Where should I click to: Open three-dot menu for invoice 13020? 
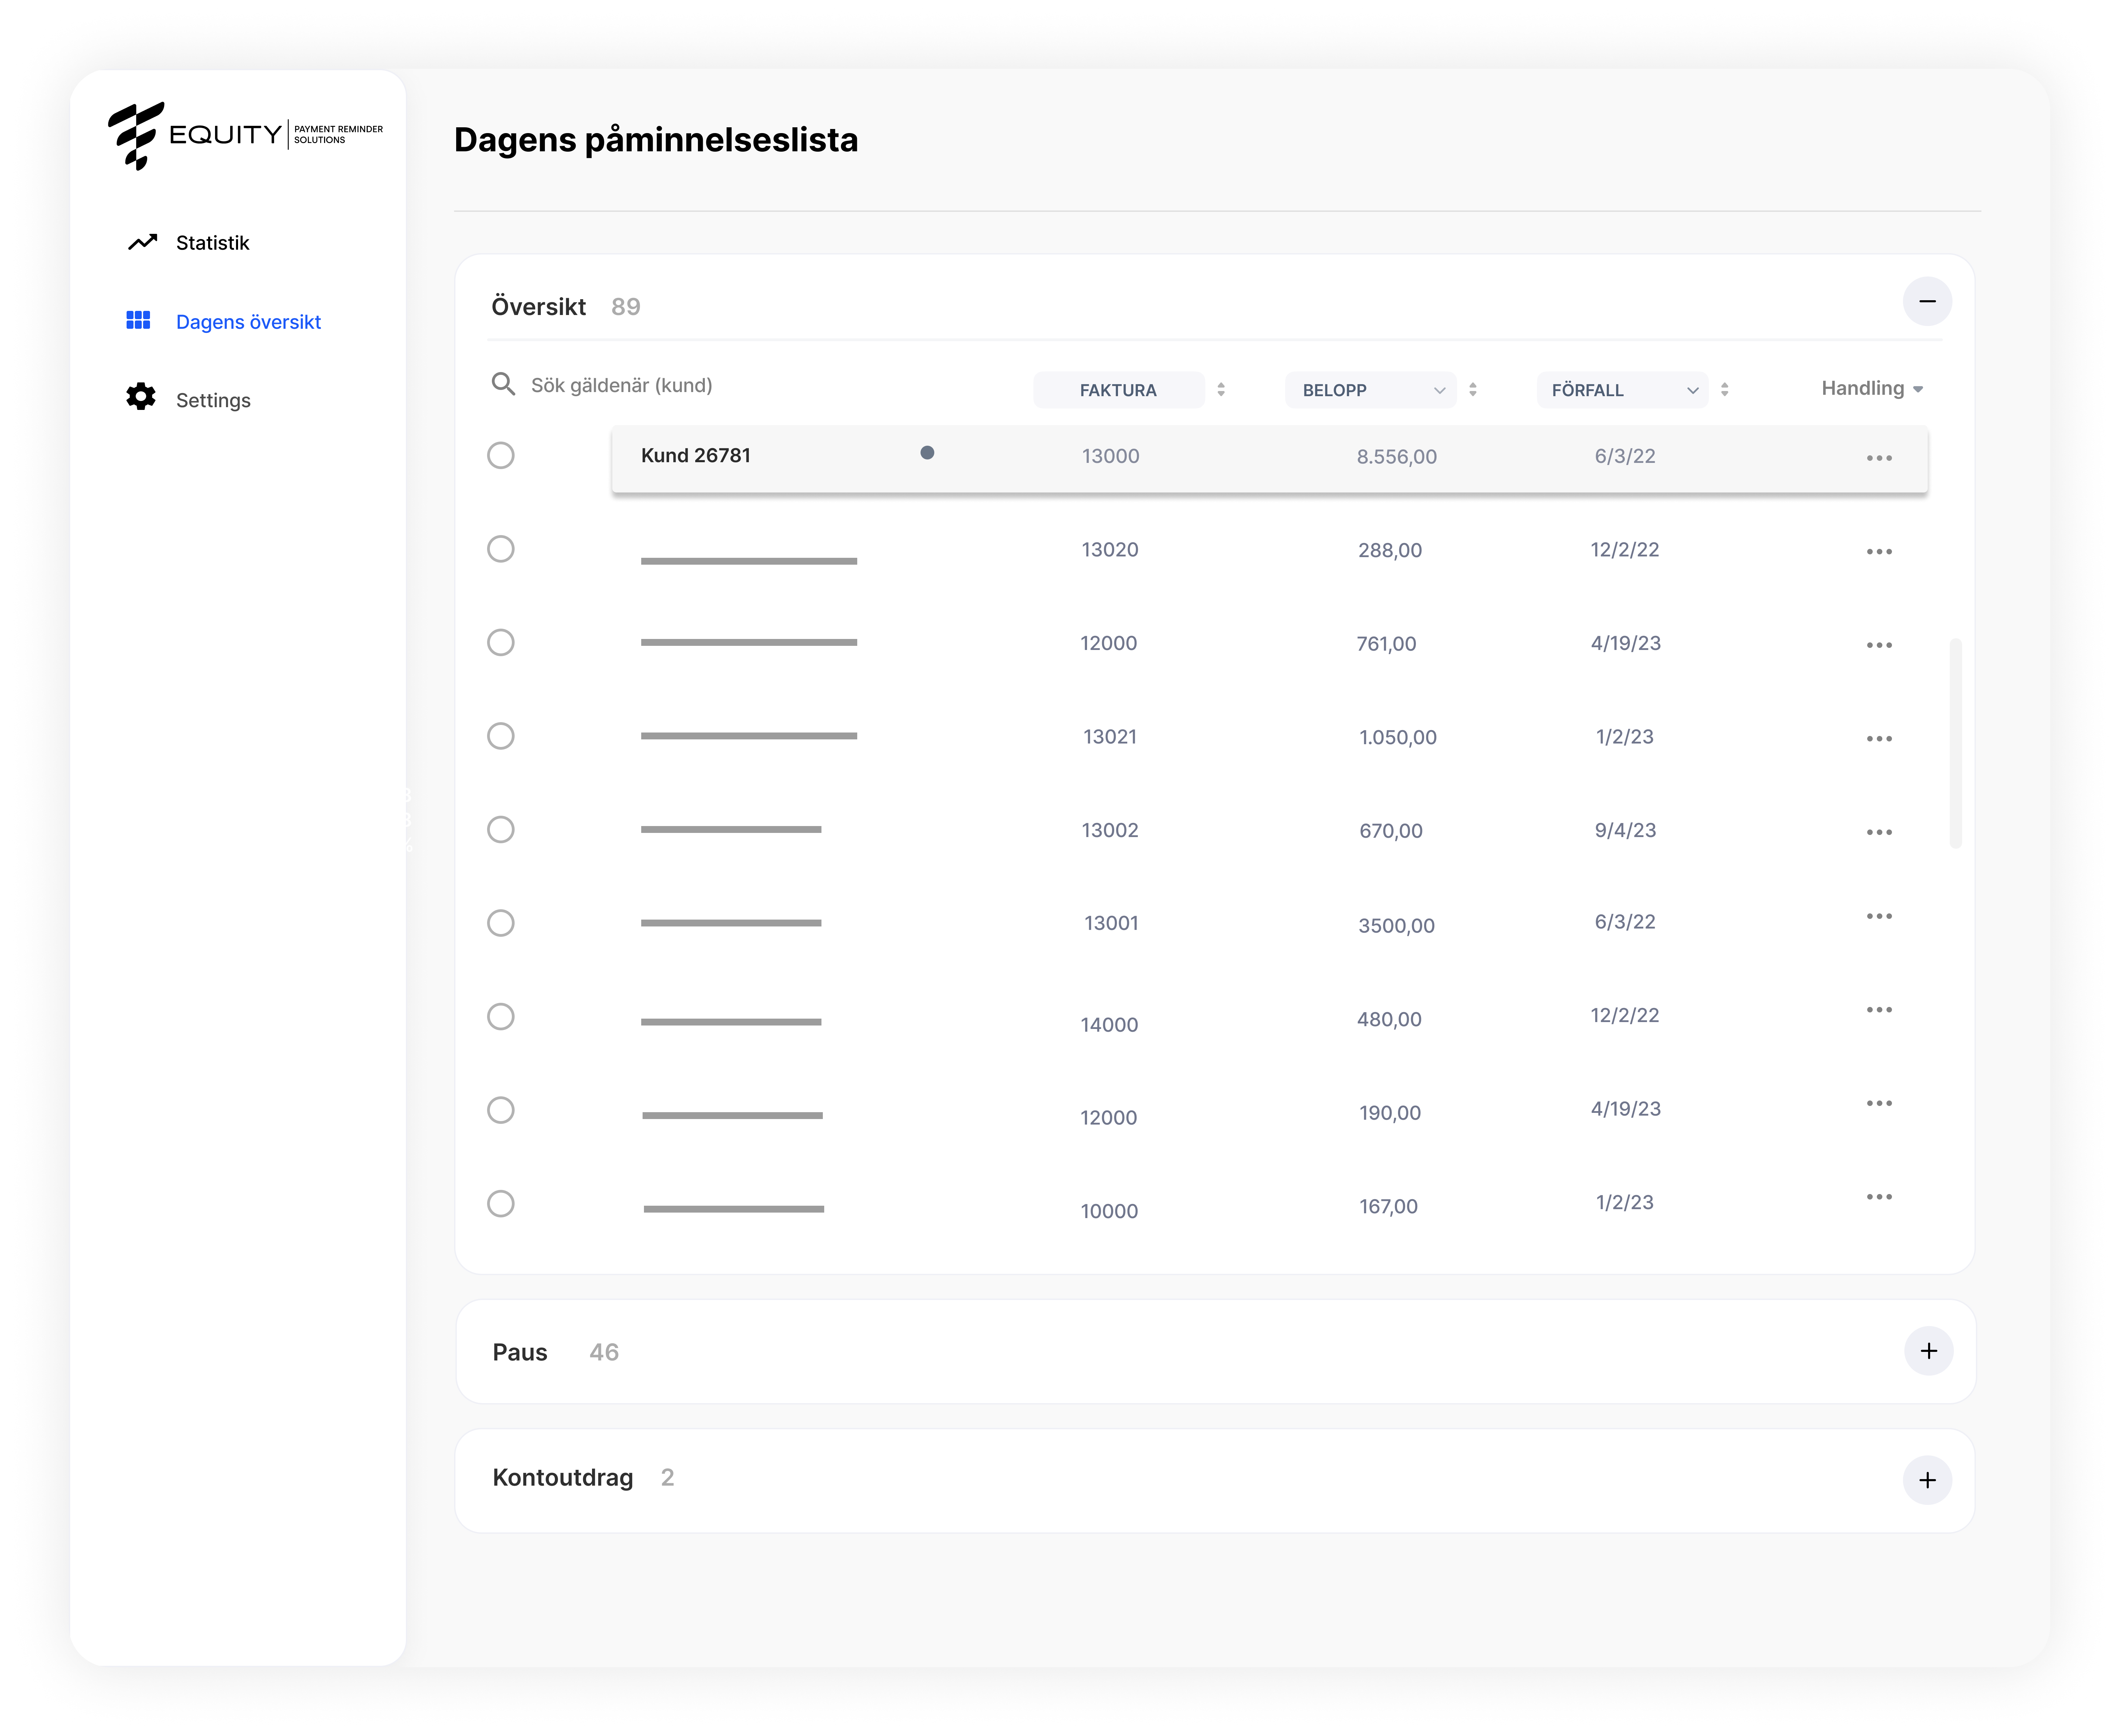(x=1879, y=552)
